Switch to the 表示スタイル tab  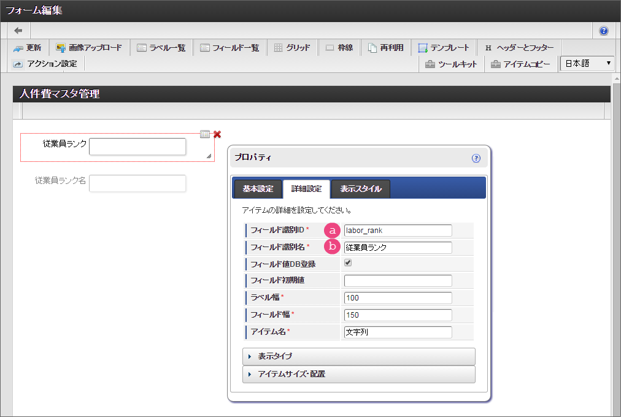(361, 189)
